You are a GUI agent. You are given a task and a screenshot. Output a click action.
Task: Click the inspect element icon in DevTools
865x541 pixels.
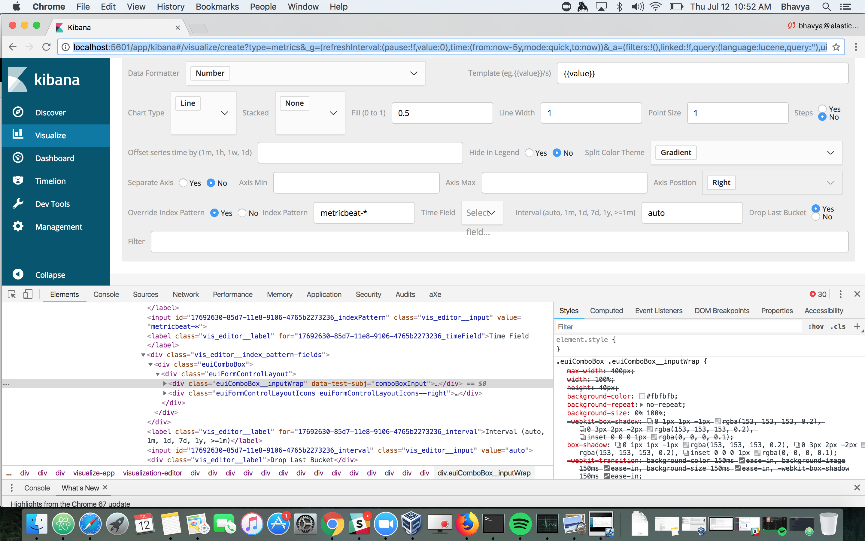(x=11, y=294)
